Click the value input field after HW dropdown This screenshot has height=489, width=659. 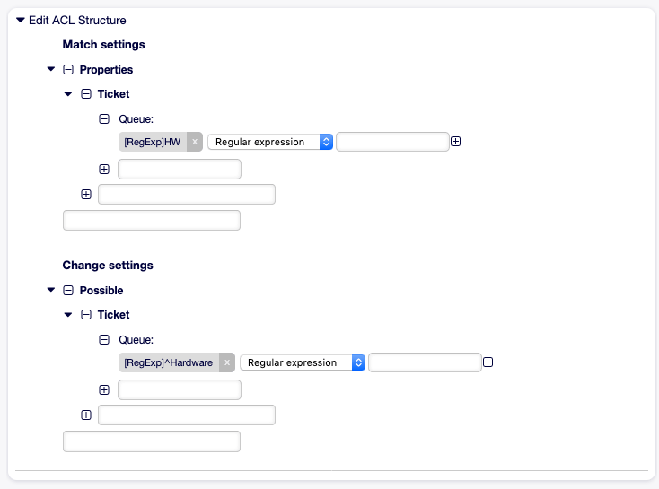pyautogui.click(x=392, y=142)
